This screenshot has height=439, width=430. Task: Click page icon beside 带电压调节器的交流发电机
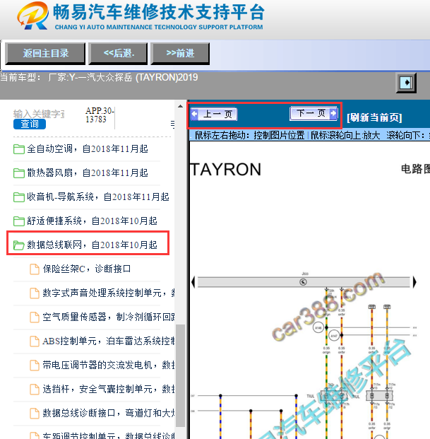click(x=35, y=365)
